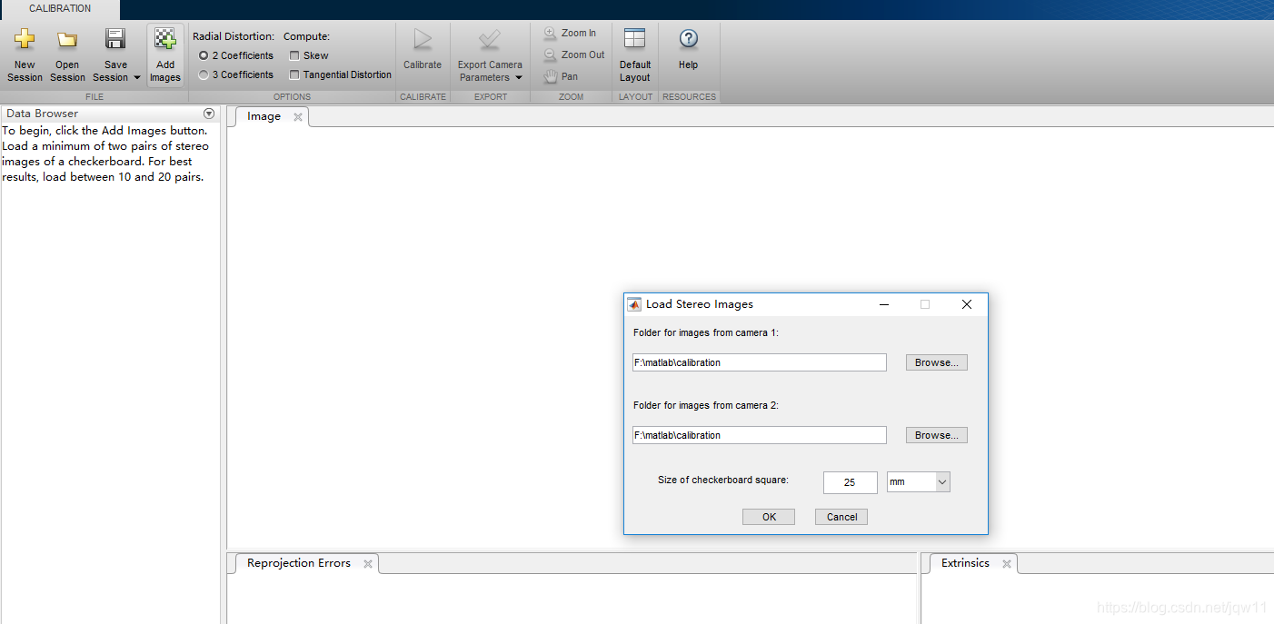
Task: Open Save Session dropdown arrow
Action: pos(137,78)
